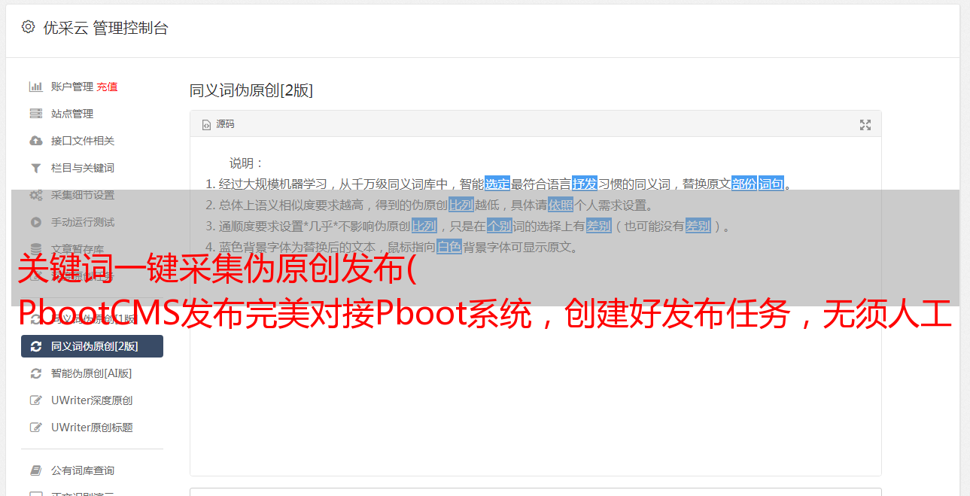Screen dimensions: 970x496
Task: Click the cloud upload icon for 接口文件相关
Action: pyautogui.click(x=35, y=141)
